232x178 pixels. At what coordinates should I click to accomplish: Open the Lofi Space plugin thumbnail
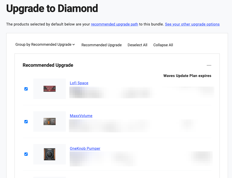tap(49, 89)
